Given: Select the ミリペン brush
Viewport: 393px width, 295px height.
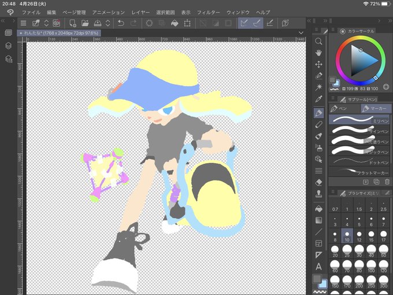Looking at the screenshot, I should point(360,120).
